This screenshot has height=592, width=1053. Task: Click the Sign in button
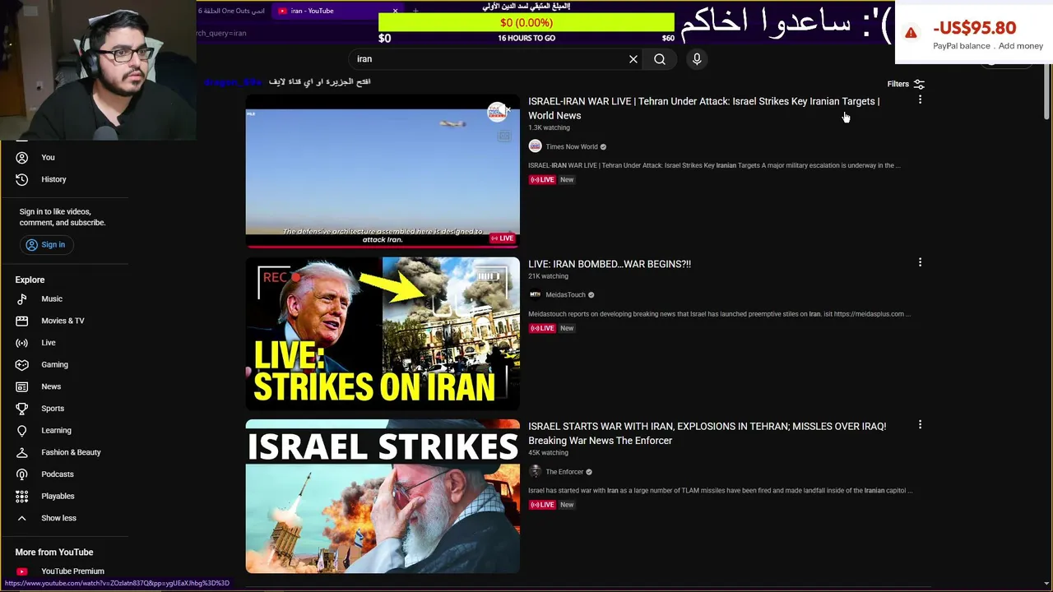45,245
